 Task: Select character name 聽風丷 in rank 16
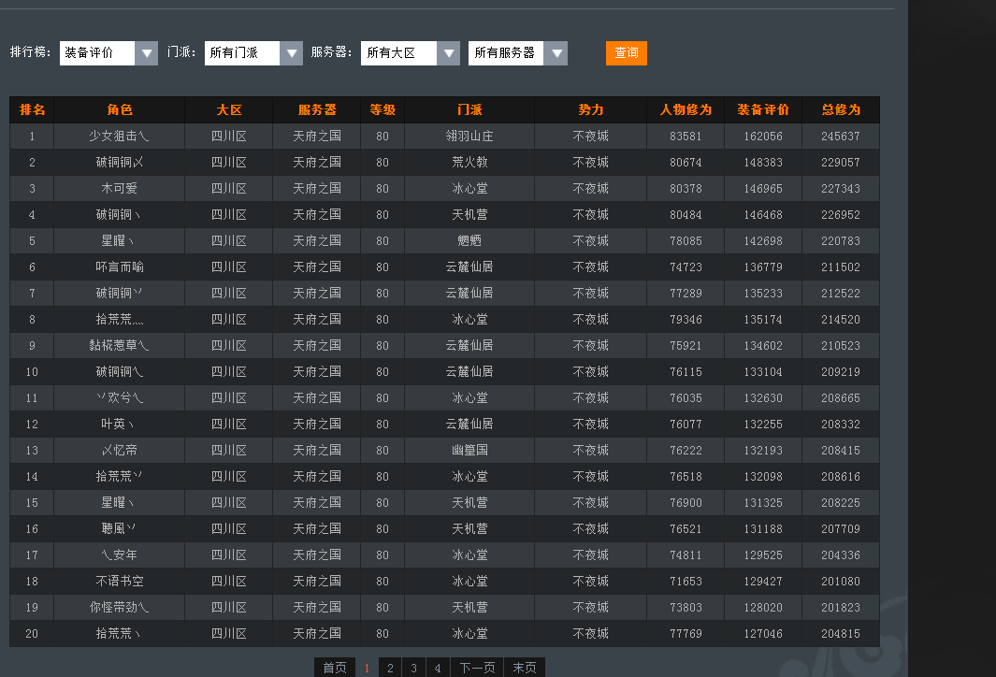(x=120, y=528)
